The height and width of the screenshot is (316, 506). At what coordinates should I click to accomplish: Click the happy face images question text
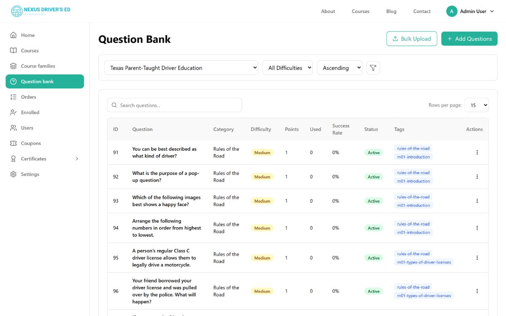(x=166, y=201)
